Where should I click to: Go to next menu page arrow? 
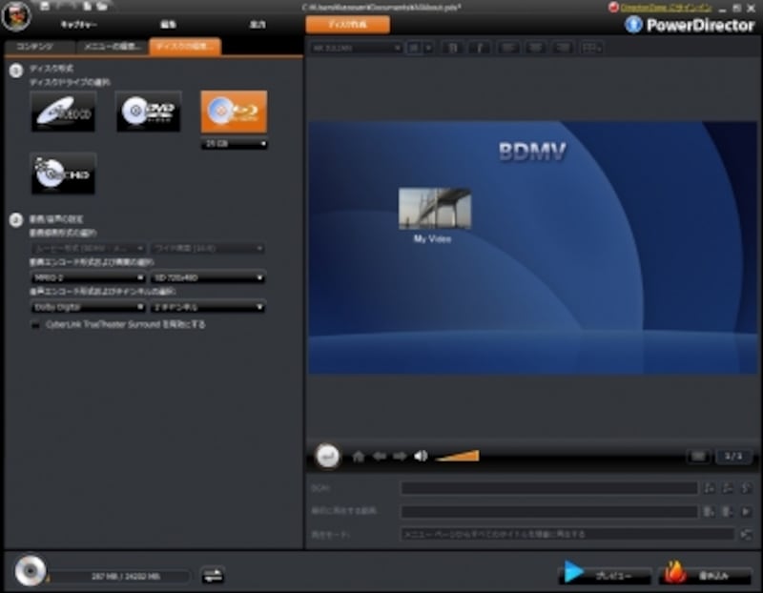400,457
